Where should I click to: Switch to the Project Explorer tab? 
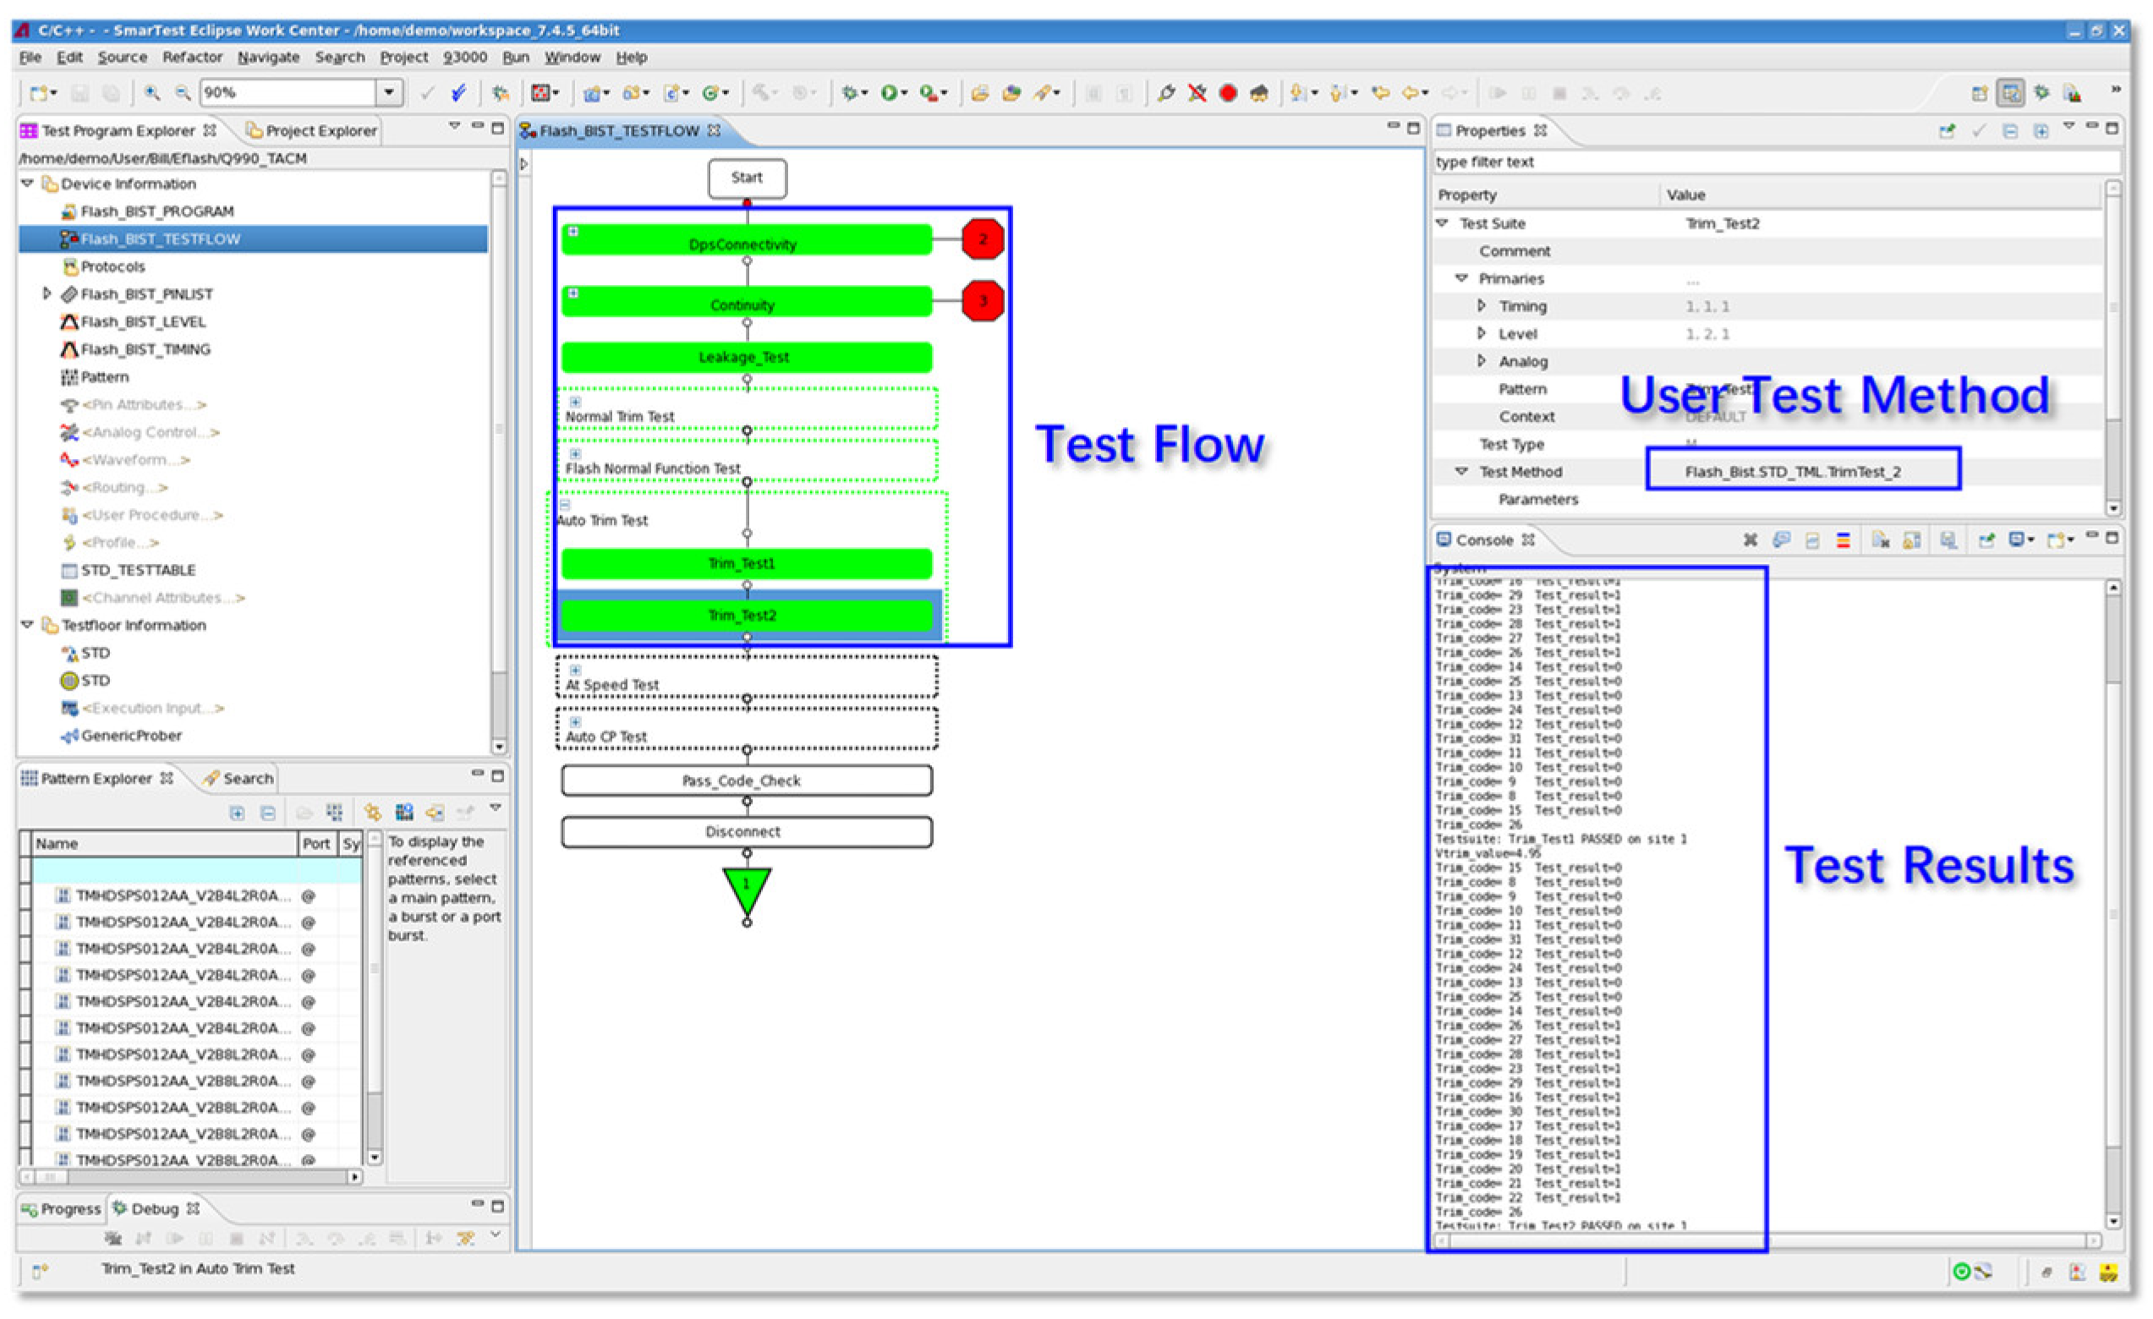click(320, 131)
